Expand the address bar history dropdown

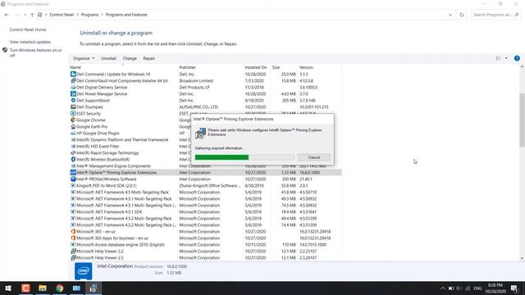coord(450,15)
